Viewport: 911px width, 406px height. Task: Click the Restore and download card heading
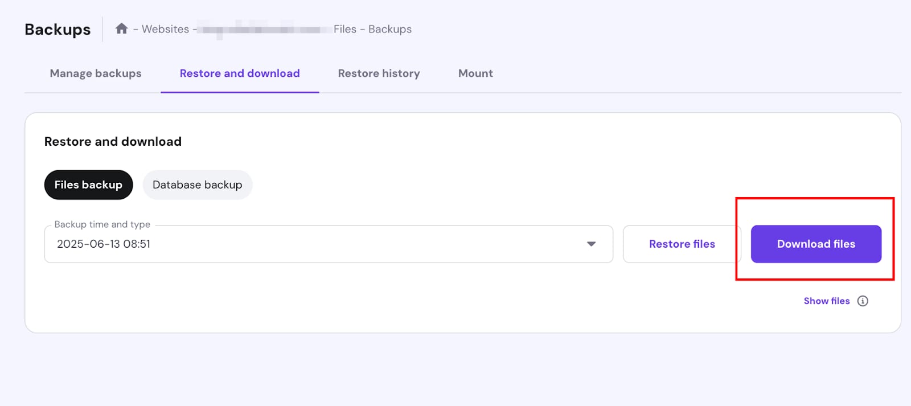pos(113,141)
